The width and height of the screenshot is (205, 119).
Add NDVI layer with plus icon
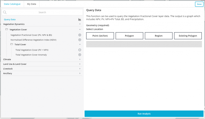tap(80, 40)
